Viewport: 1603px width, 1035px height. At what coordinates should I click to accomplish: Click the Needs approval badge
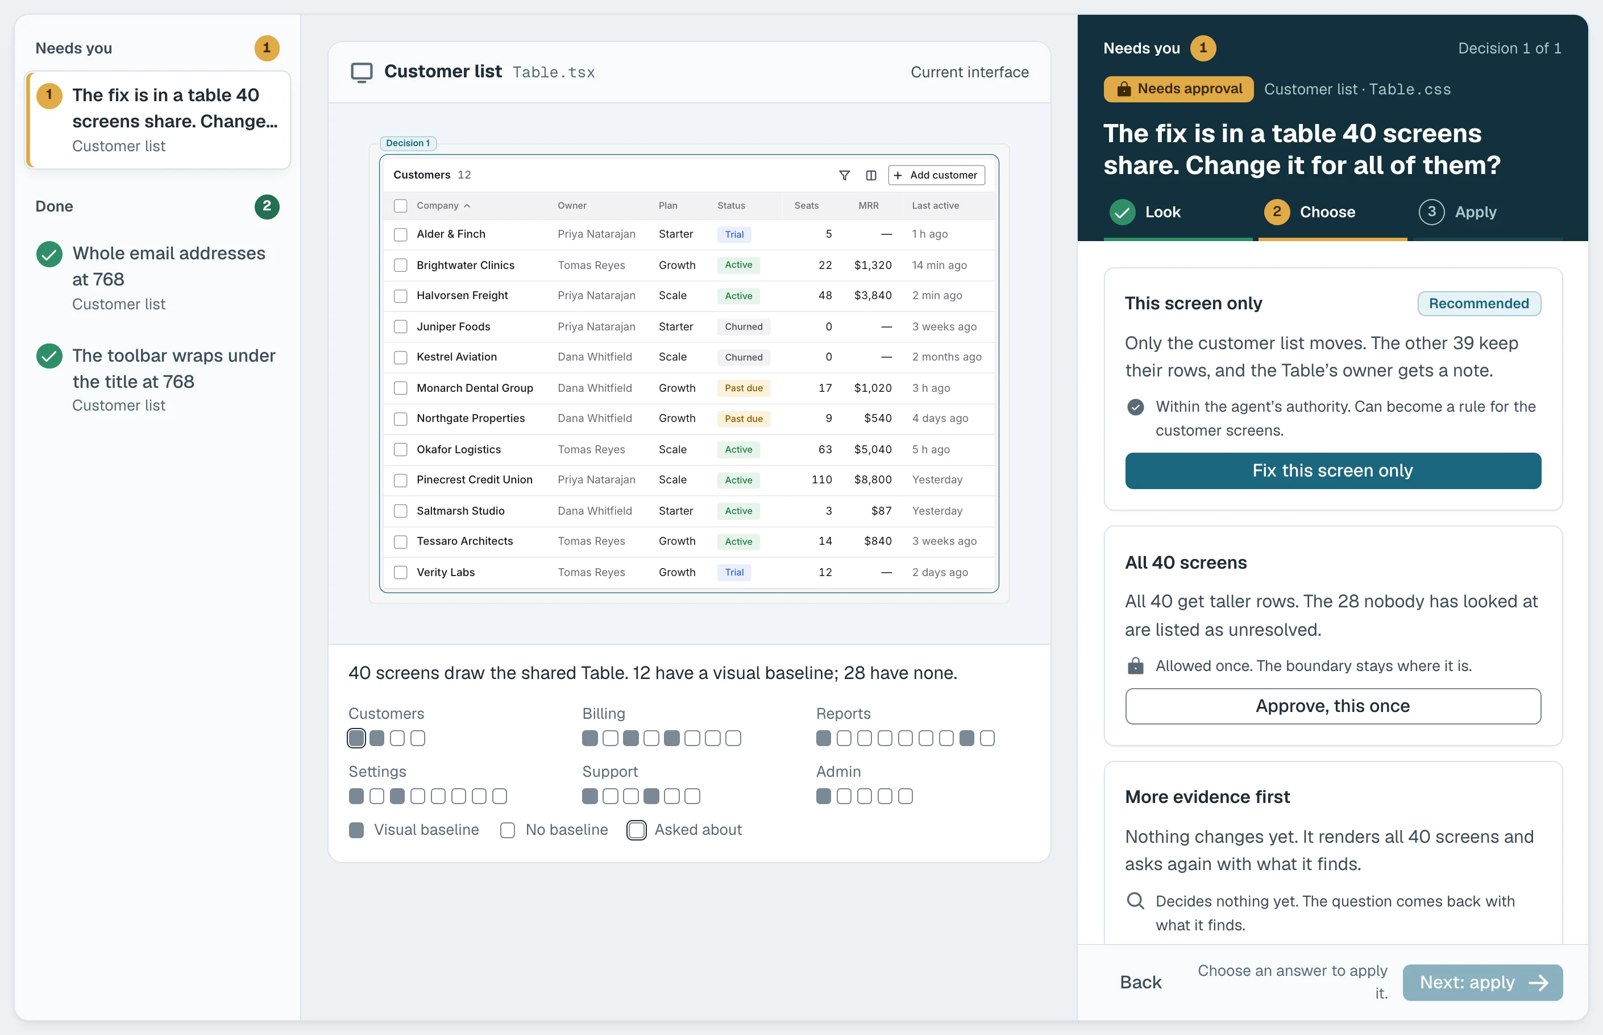tap(1178, 89)
